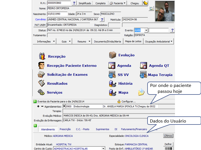The width and height of the screenshot is (201, 150).
Task: Click the Últimos button
Action: pyautogui.click(x=168, y=136)
